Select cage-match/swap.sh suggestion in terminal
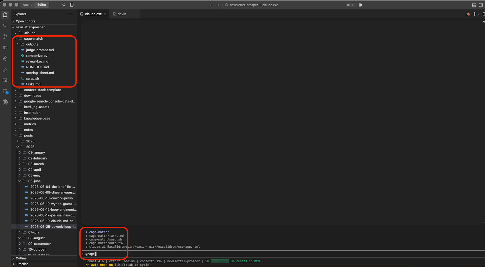 pyautogui.click(x=105, y=239)
